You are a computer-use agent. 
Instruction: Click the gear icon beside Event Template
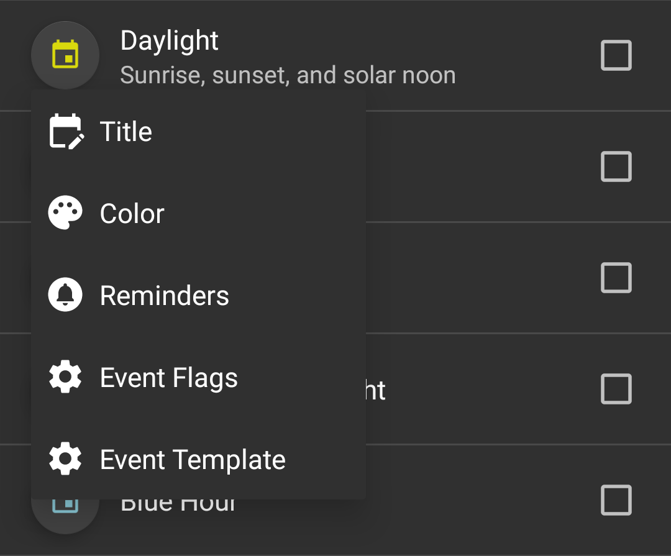pos(65,459)
